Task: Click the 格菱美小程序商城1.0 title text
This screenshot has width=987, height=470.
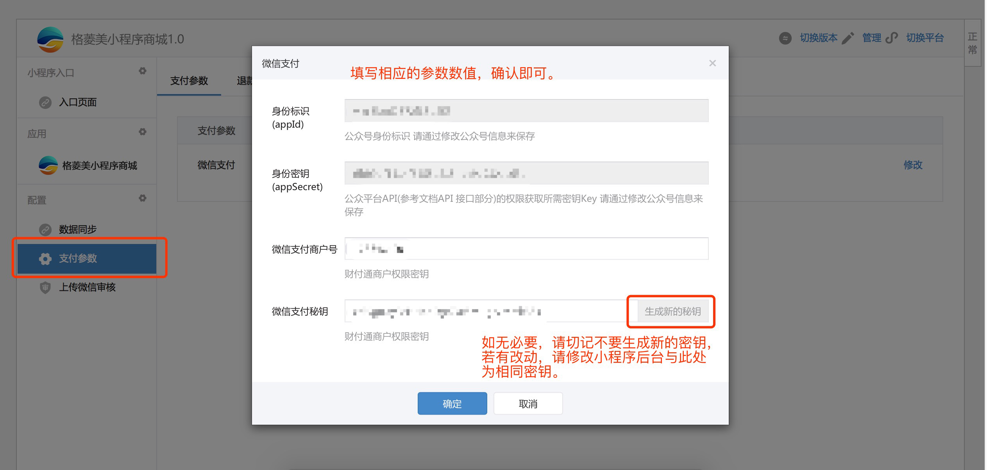Action: (x=127, y=39)
